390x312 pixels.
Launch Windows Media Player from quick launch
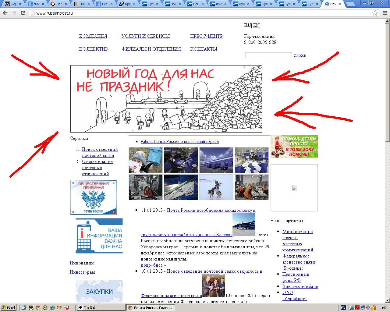[45, 307]
